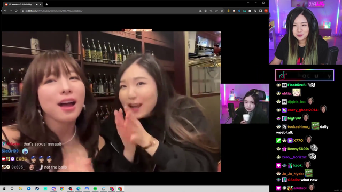Screen dimensions: 342x192
Task: Click the small webcam overlay thumbnail
Action: (245, 103)
